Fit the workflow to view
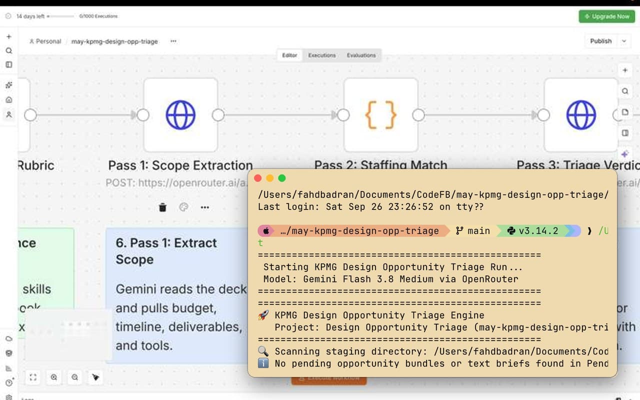The height and width of the screenshot is (400, 640). click(x=33, y=377)
